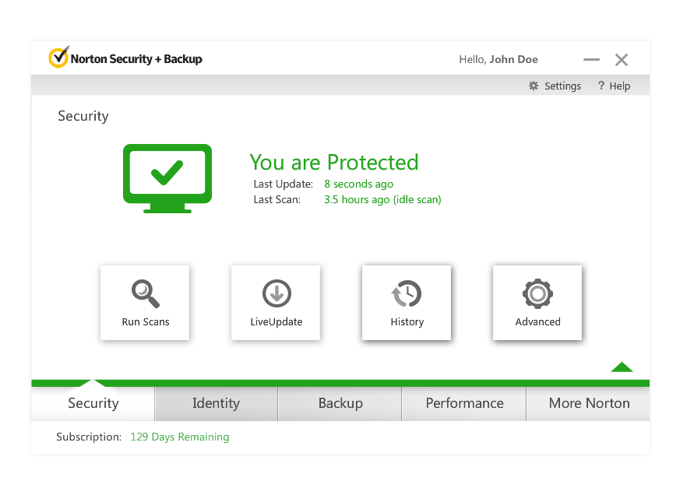Open Settings from the top bar
Image resolution: width=680 pixels, height=495 pixels.
coord(555,86)
